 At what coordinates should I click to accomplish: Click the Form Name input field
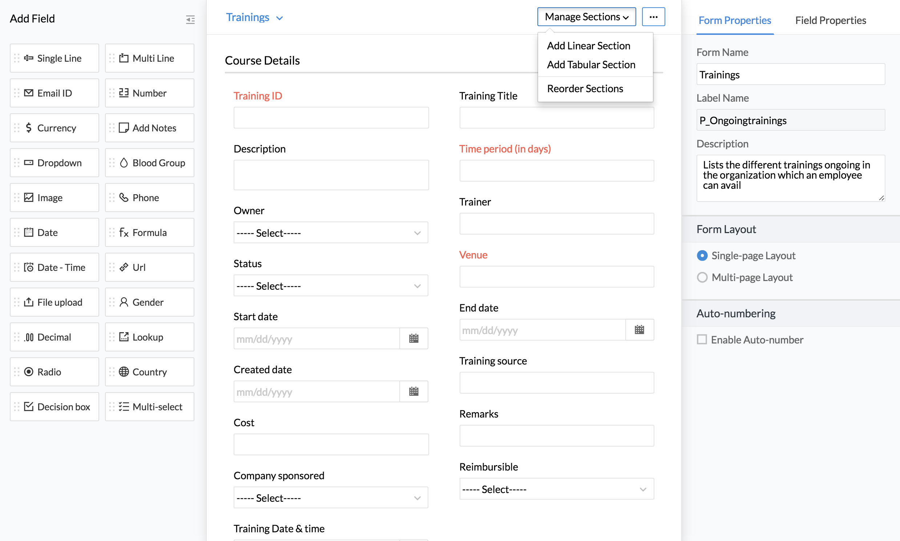click(x=790, y=74)
